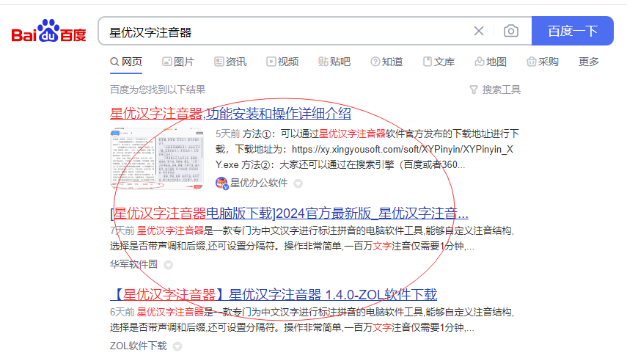Click the 百度一下 search button
627x361 pixels.
[572, 31]
